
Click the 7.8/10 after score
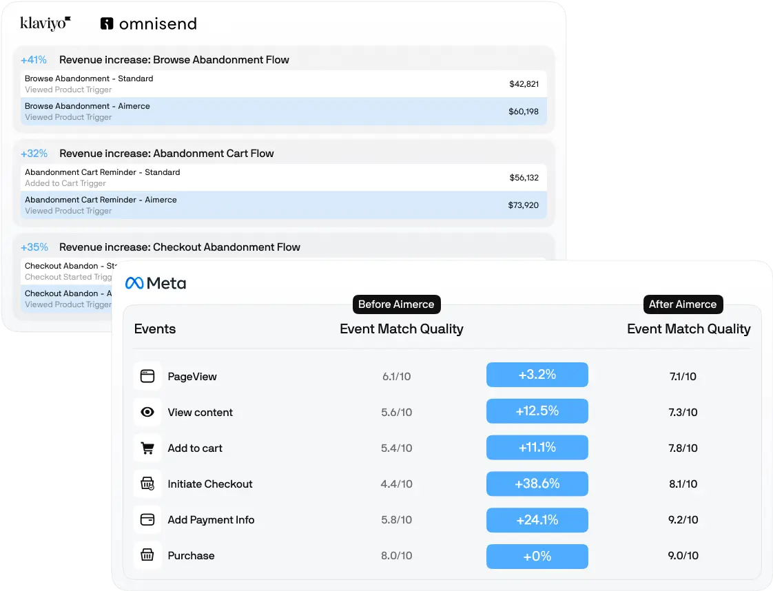click(683, 448)
